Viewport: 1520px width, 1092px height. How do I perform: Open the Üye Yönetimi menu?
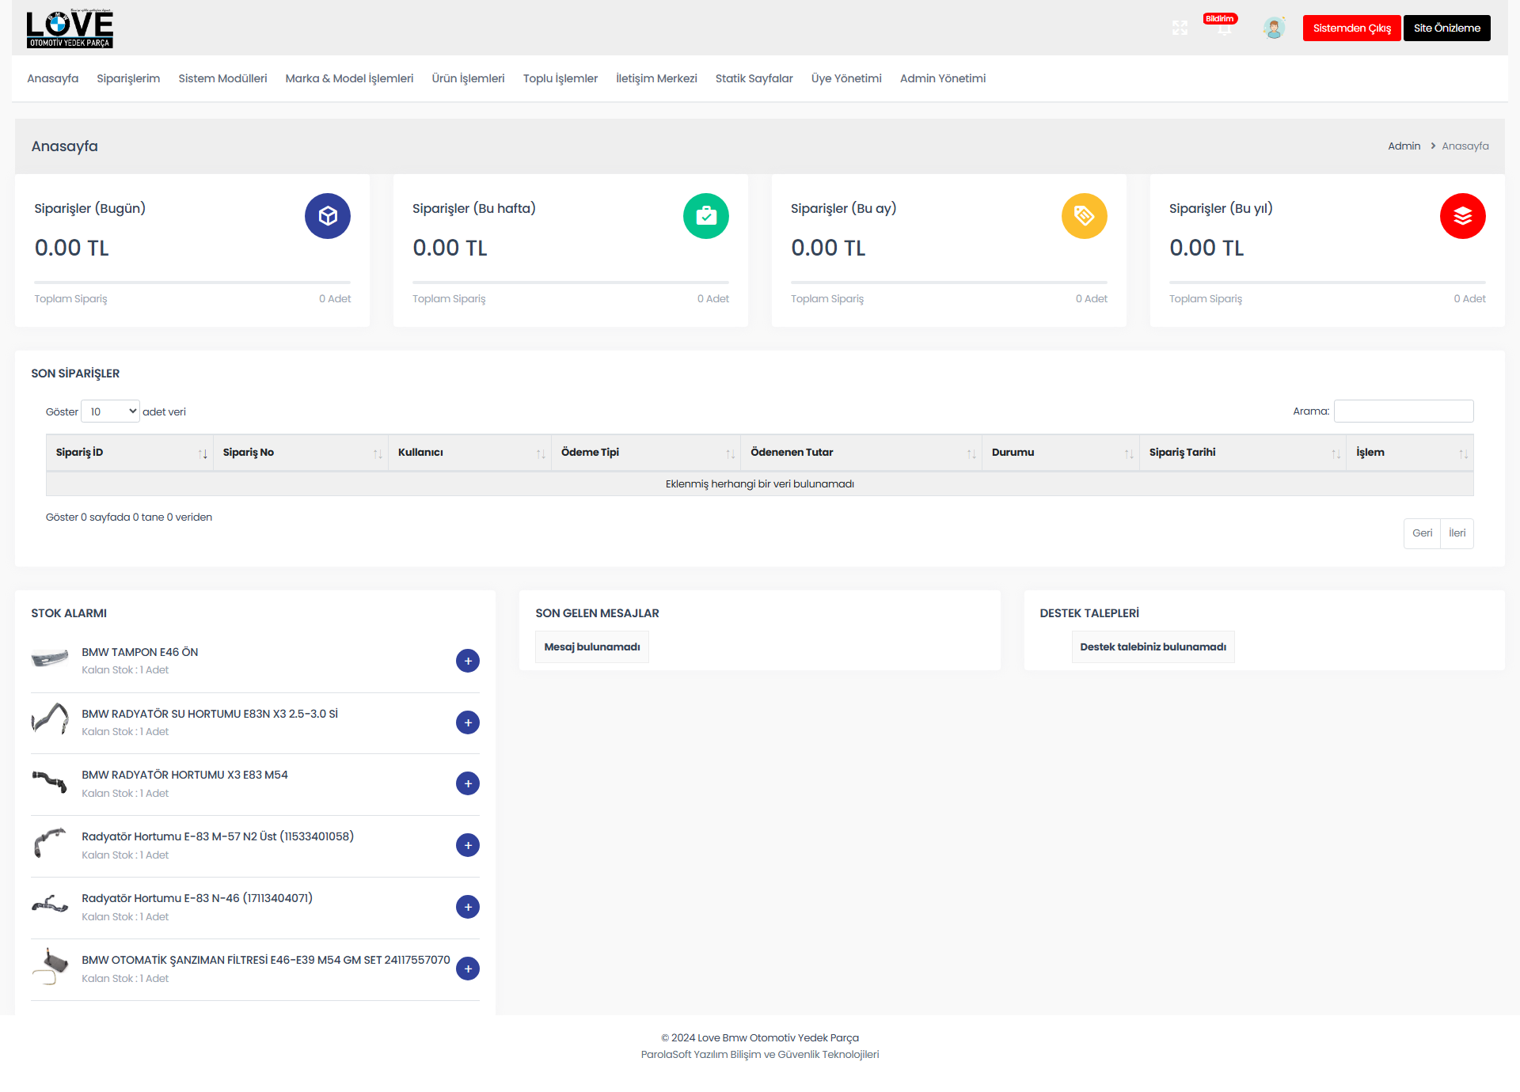point(845,78)
